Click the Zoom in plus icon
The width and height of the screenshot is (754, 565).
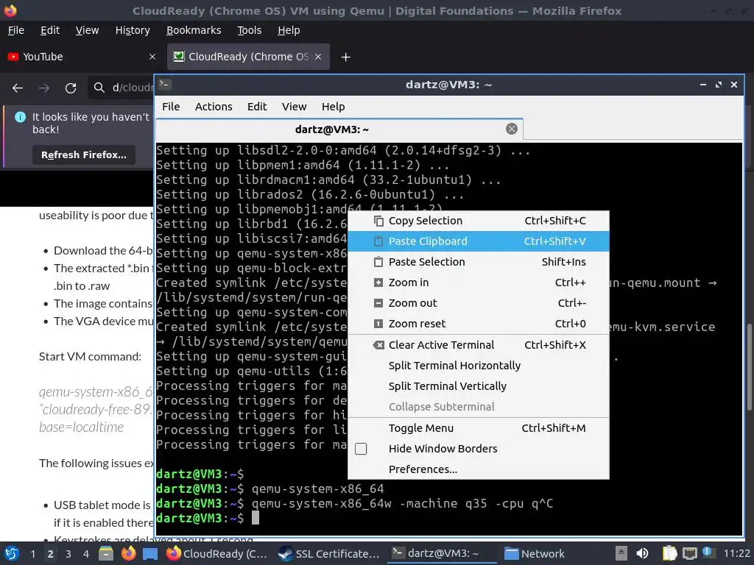378,282
